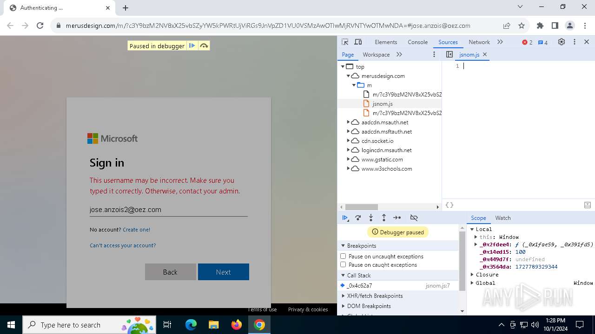595x334 pixels.
Task: Close the jsnom.js editor tab
Action: [x=485, y=54]
